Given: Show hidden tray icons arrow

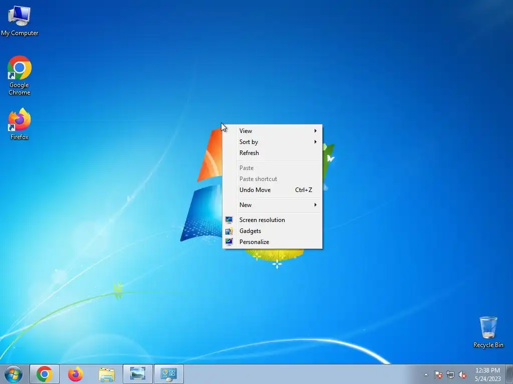Looking at the screenshot, I should click(426, 374).
